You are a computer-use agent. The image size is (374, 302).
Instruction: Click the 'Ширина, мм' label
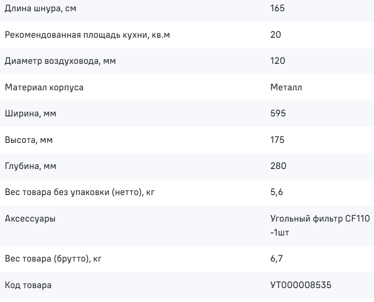(x=31, y=114)
